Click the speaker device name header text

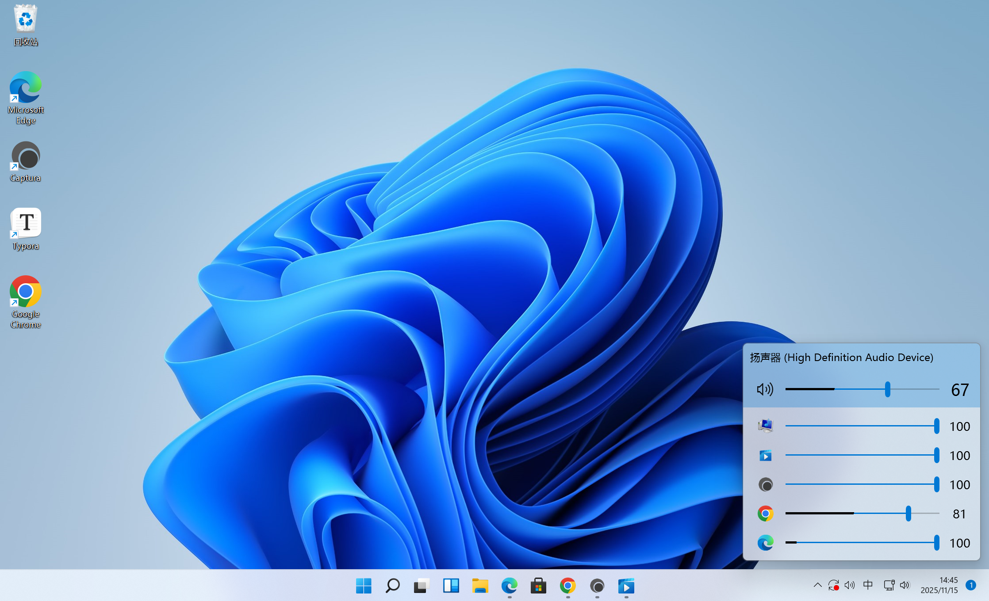point(841,358)
